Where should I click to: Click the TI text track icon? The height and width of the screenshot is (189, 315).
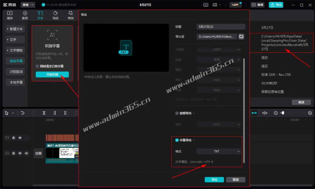pos(7,138)
